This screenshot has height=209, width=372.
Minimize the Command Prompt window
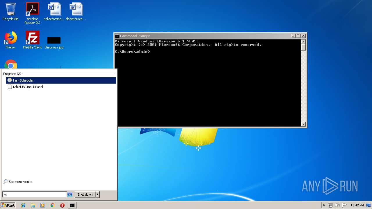point(293,36)
